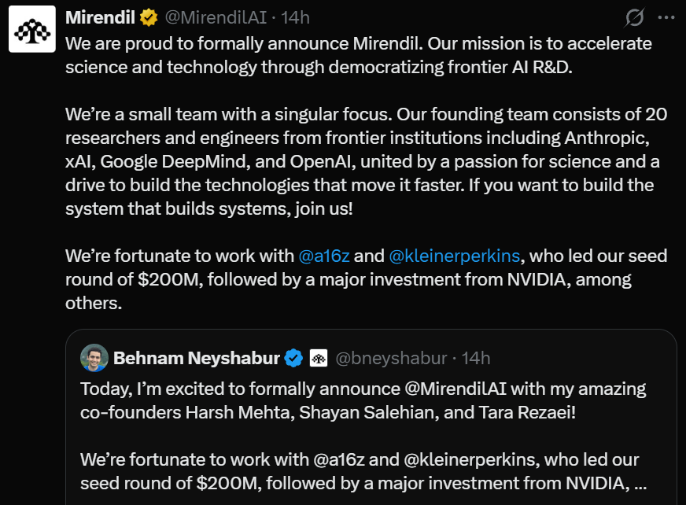The image size is (686, 505).
Task: Click the blue verified checkmark beside Behnam Neyshabur
Action: (293, 358)
